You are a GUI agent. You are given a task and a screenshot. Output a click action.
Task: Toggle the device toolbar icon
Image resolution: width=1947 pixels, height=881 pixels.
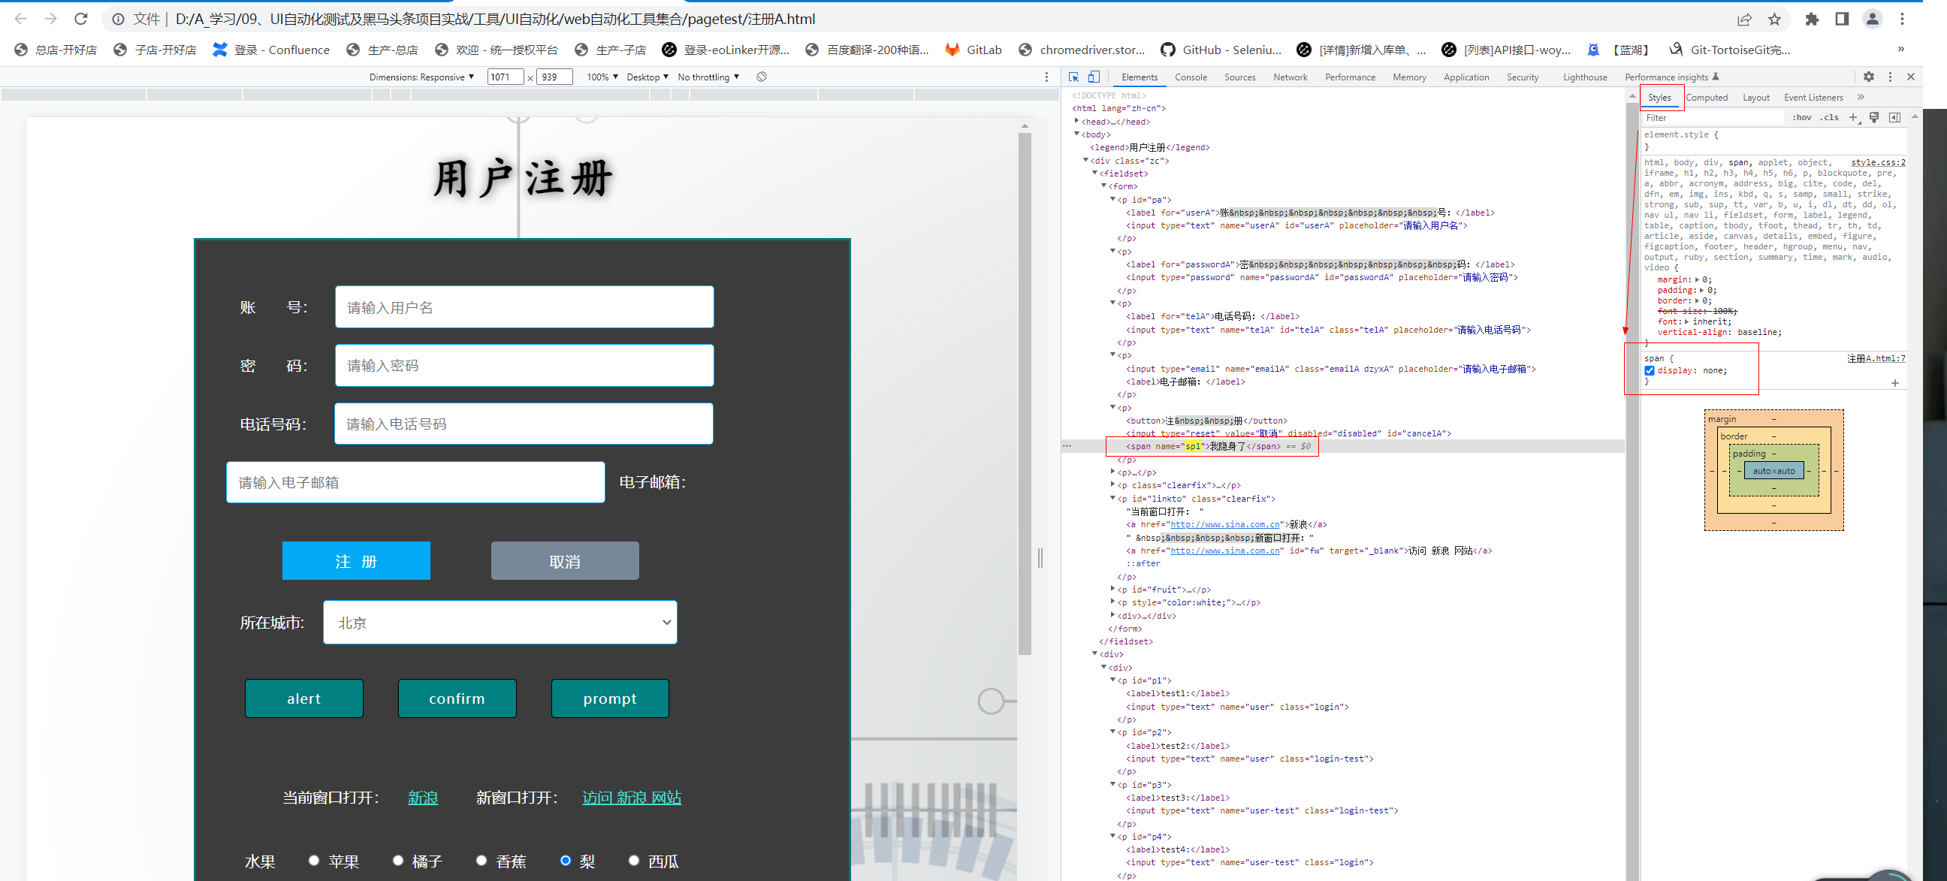point(1094,77)
